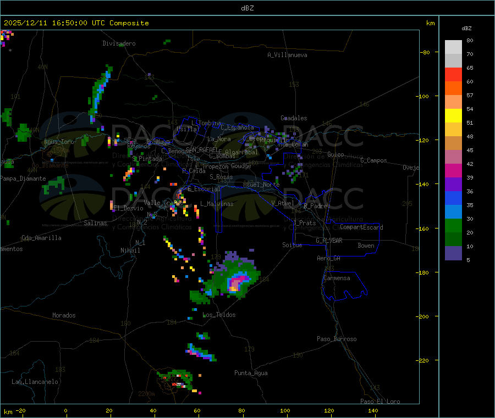Click the Paso_El_Loro label
This screenshot has height=418, width=495.
pyautogui.click(x=380, y=402)
